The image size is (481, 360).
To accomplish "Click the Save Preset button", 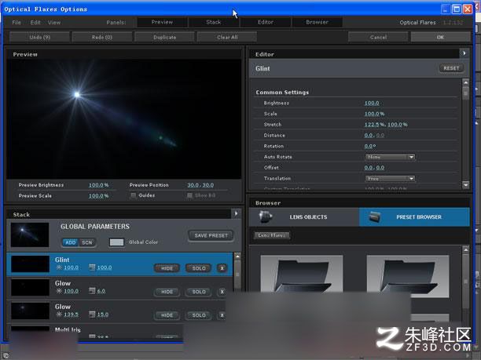I will [x=211, y=235].
